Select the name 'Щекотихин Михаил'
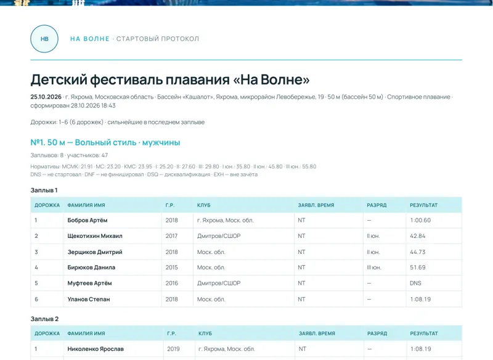 [x=95, y=236]
